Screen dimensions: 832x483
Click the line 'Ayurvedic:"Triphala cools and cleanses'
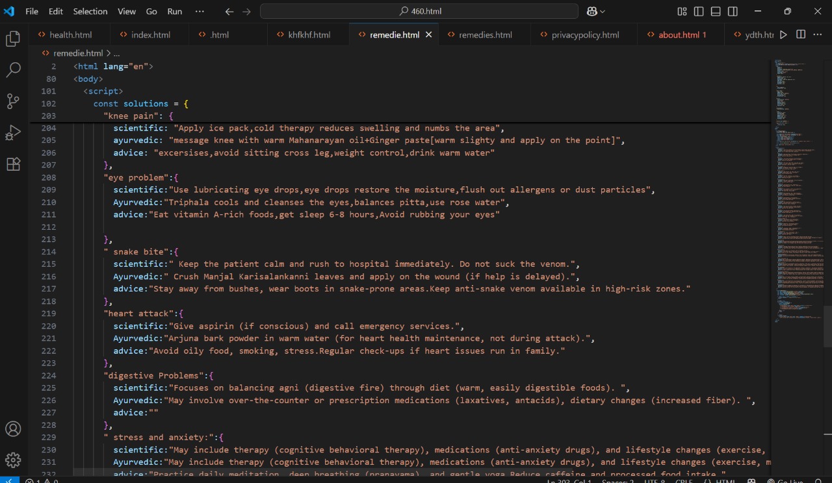(311, 202)
